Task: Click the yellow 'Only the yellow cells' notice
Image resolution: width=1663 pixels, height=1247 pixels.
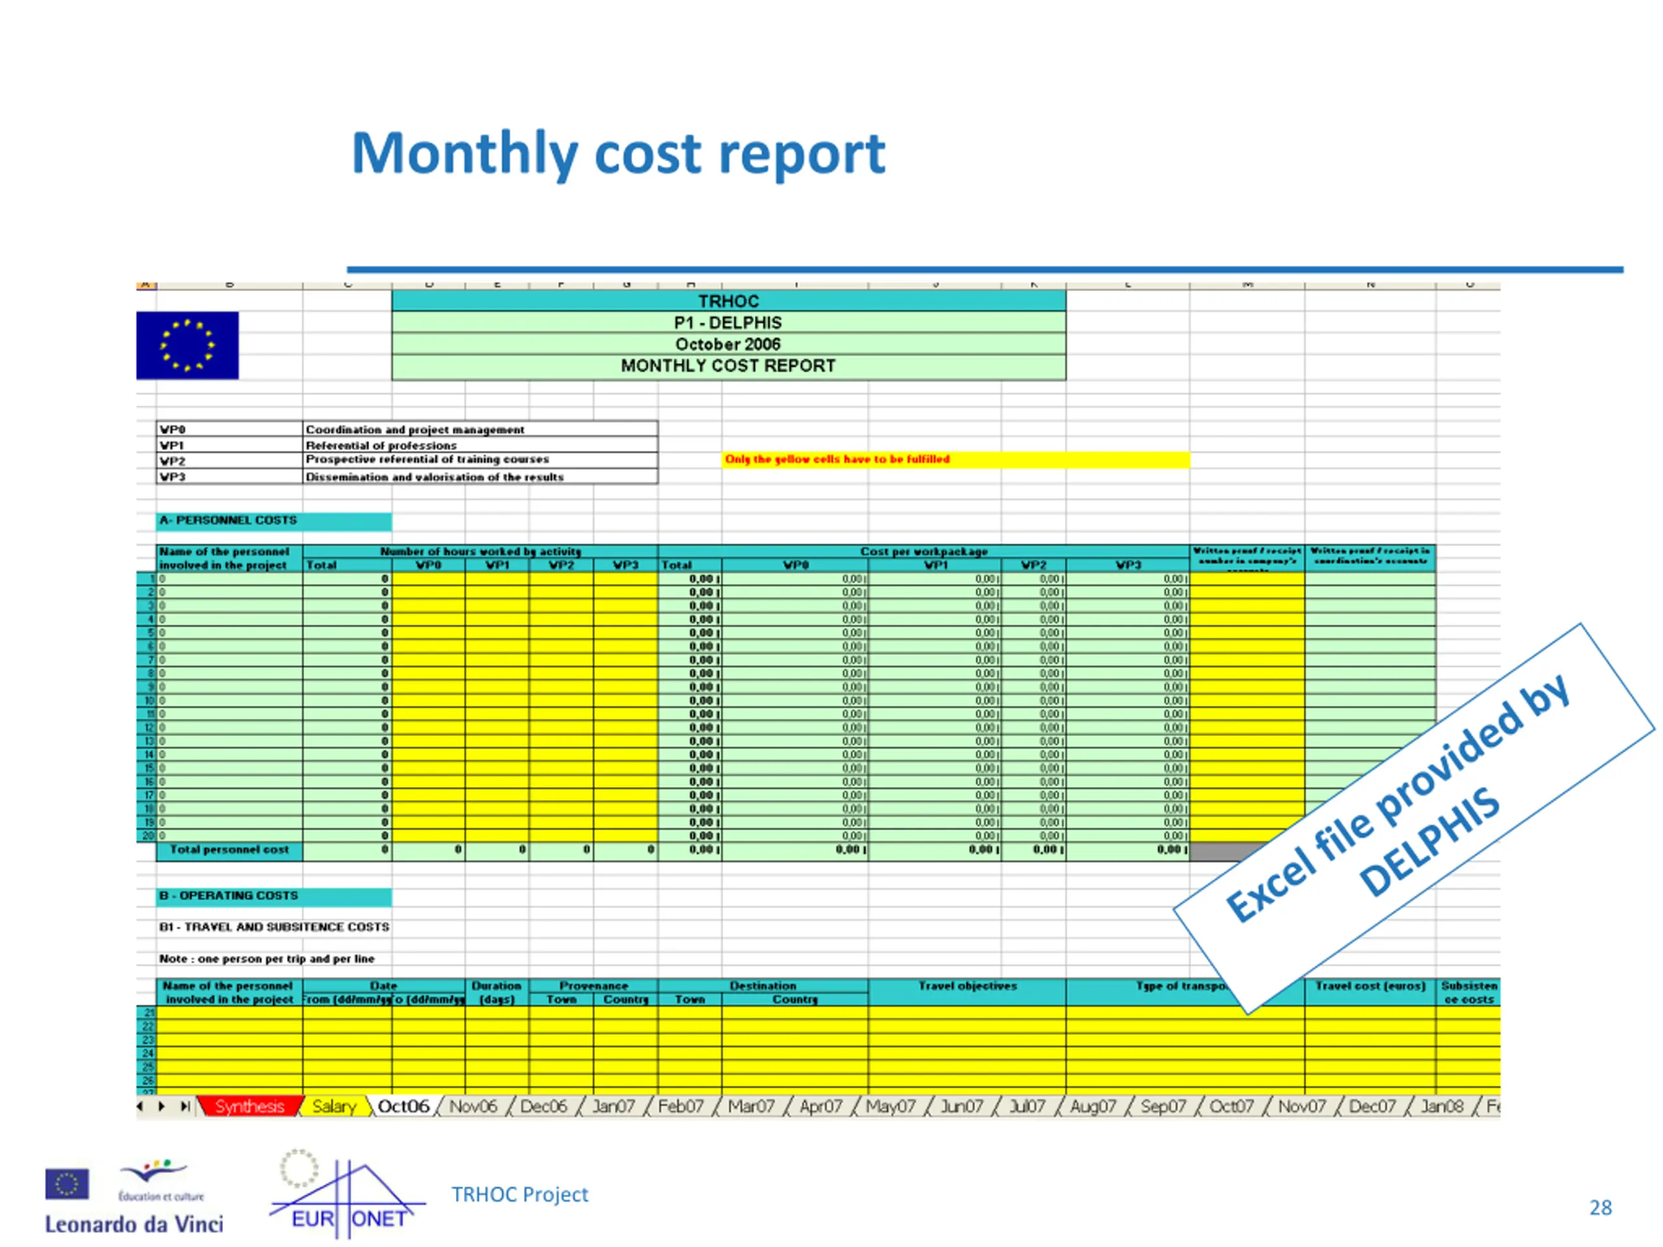Action: click(956, 459)
